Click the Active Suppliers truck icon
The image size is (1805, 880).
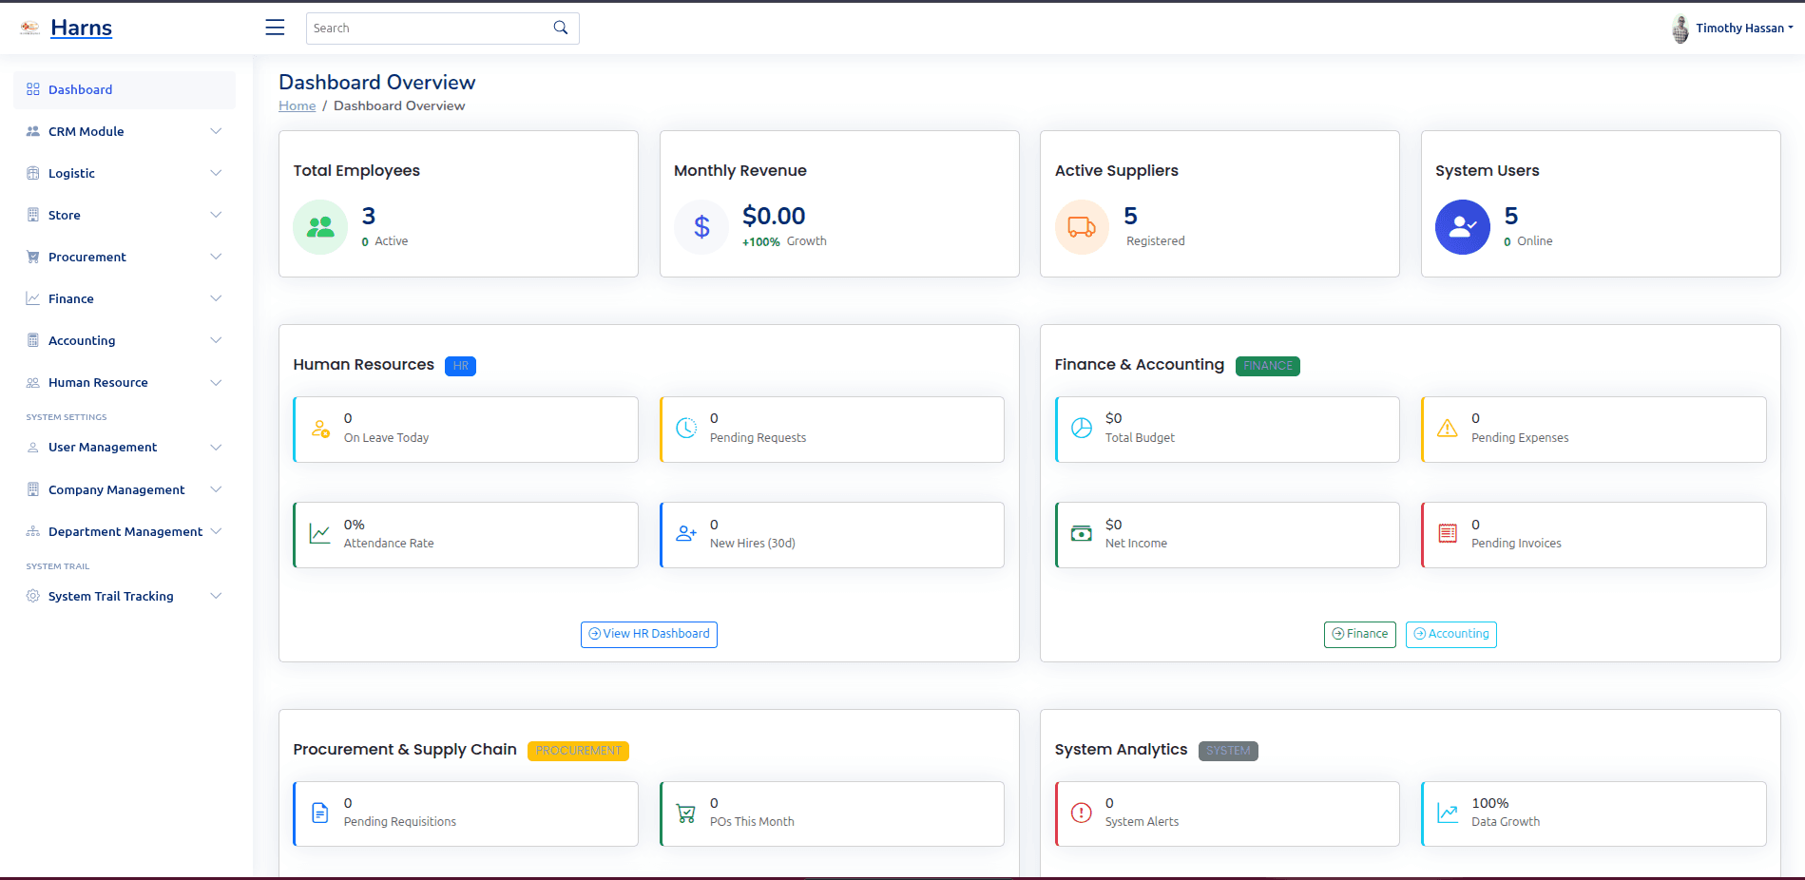(1082, 227)
